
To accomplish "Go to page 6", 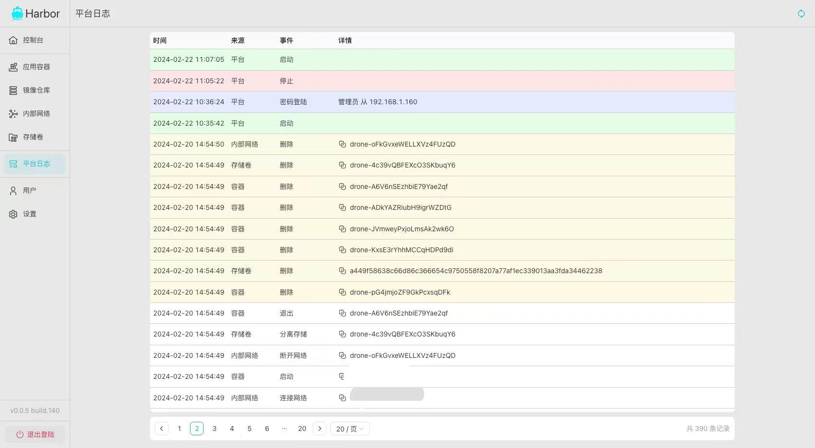I will coord(267,429).
